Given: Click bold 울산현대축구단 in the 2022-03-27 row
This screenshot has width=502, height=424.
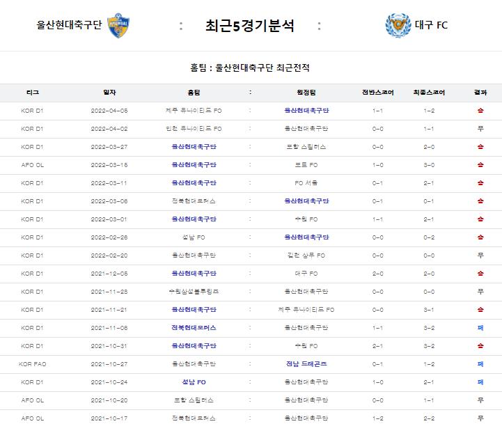Looking at the screenshot, I should pyautogui.click(x=194, y=147).
